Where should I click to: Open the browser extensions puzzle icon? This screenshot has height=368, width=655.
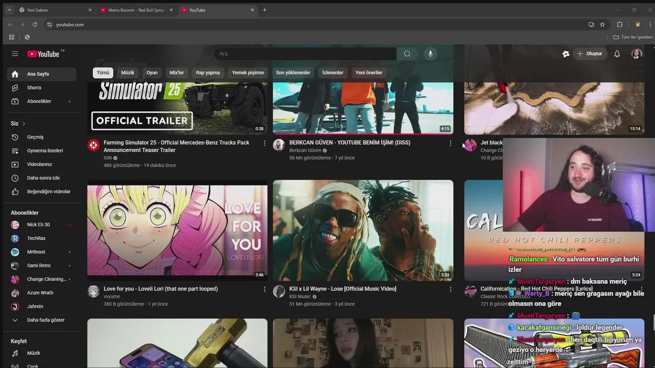coord(620,25)
